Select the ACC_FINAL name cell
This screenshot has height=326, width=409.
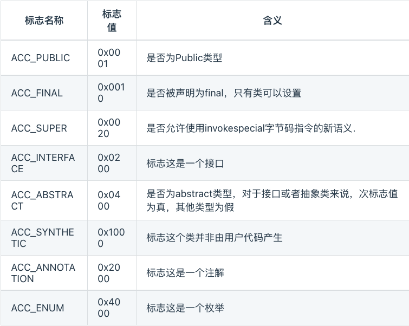(x=37, y=93)
